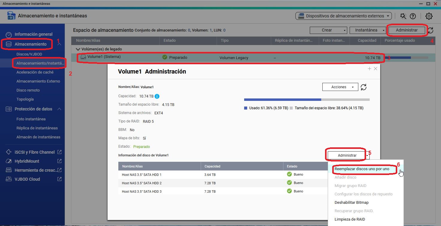Image resolution: width=441 pixels, height=226 pixels.
Task: Open Dispositivos de almacenamiento externos dropdown
Action: pyautogui.click(x=343, y=16)
